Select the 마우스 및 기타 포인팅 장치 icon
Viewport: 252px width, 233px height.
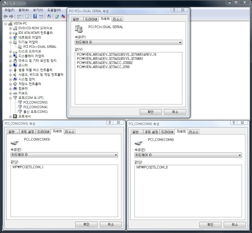coord(15,61)
